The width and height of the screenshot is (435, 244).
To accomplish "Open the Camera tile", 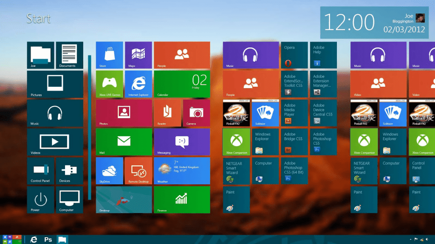I will [x=196, y=113].
